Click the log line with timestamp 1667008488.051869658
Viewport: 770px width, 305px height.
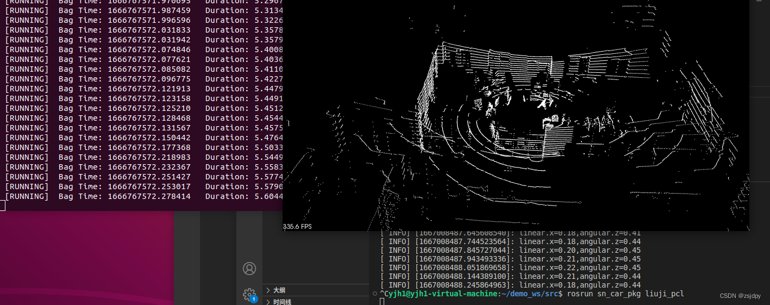510,267
